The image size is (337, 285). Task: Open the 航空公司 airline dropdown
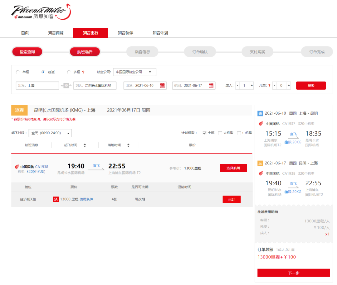point(134,72)
